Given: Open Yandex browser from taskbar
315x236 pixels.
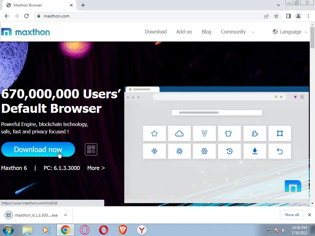Looking at the screenshot, I should click(x=142, y=230).
